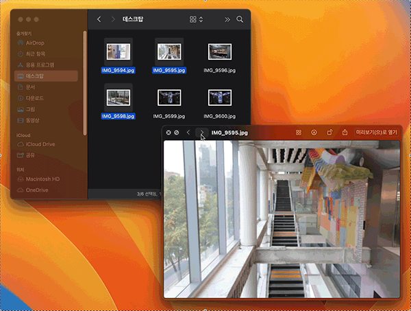Click the 응용 프로그램 icon in sidebar
The height and width of the screenshot is (311, 411).
pyautogui.click(x=21, y=65)
